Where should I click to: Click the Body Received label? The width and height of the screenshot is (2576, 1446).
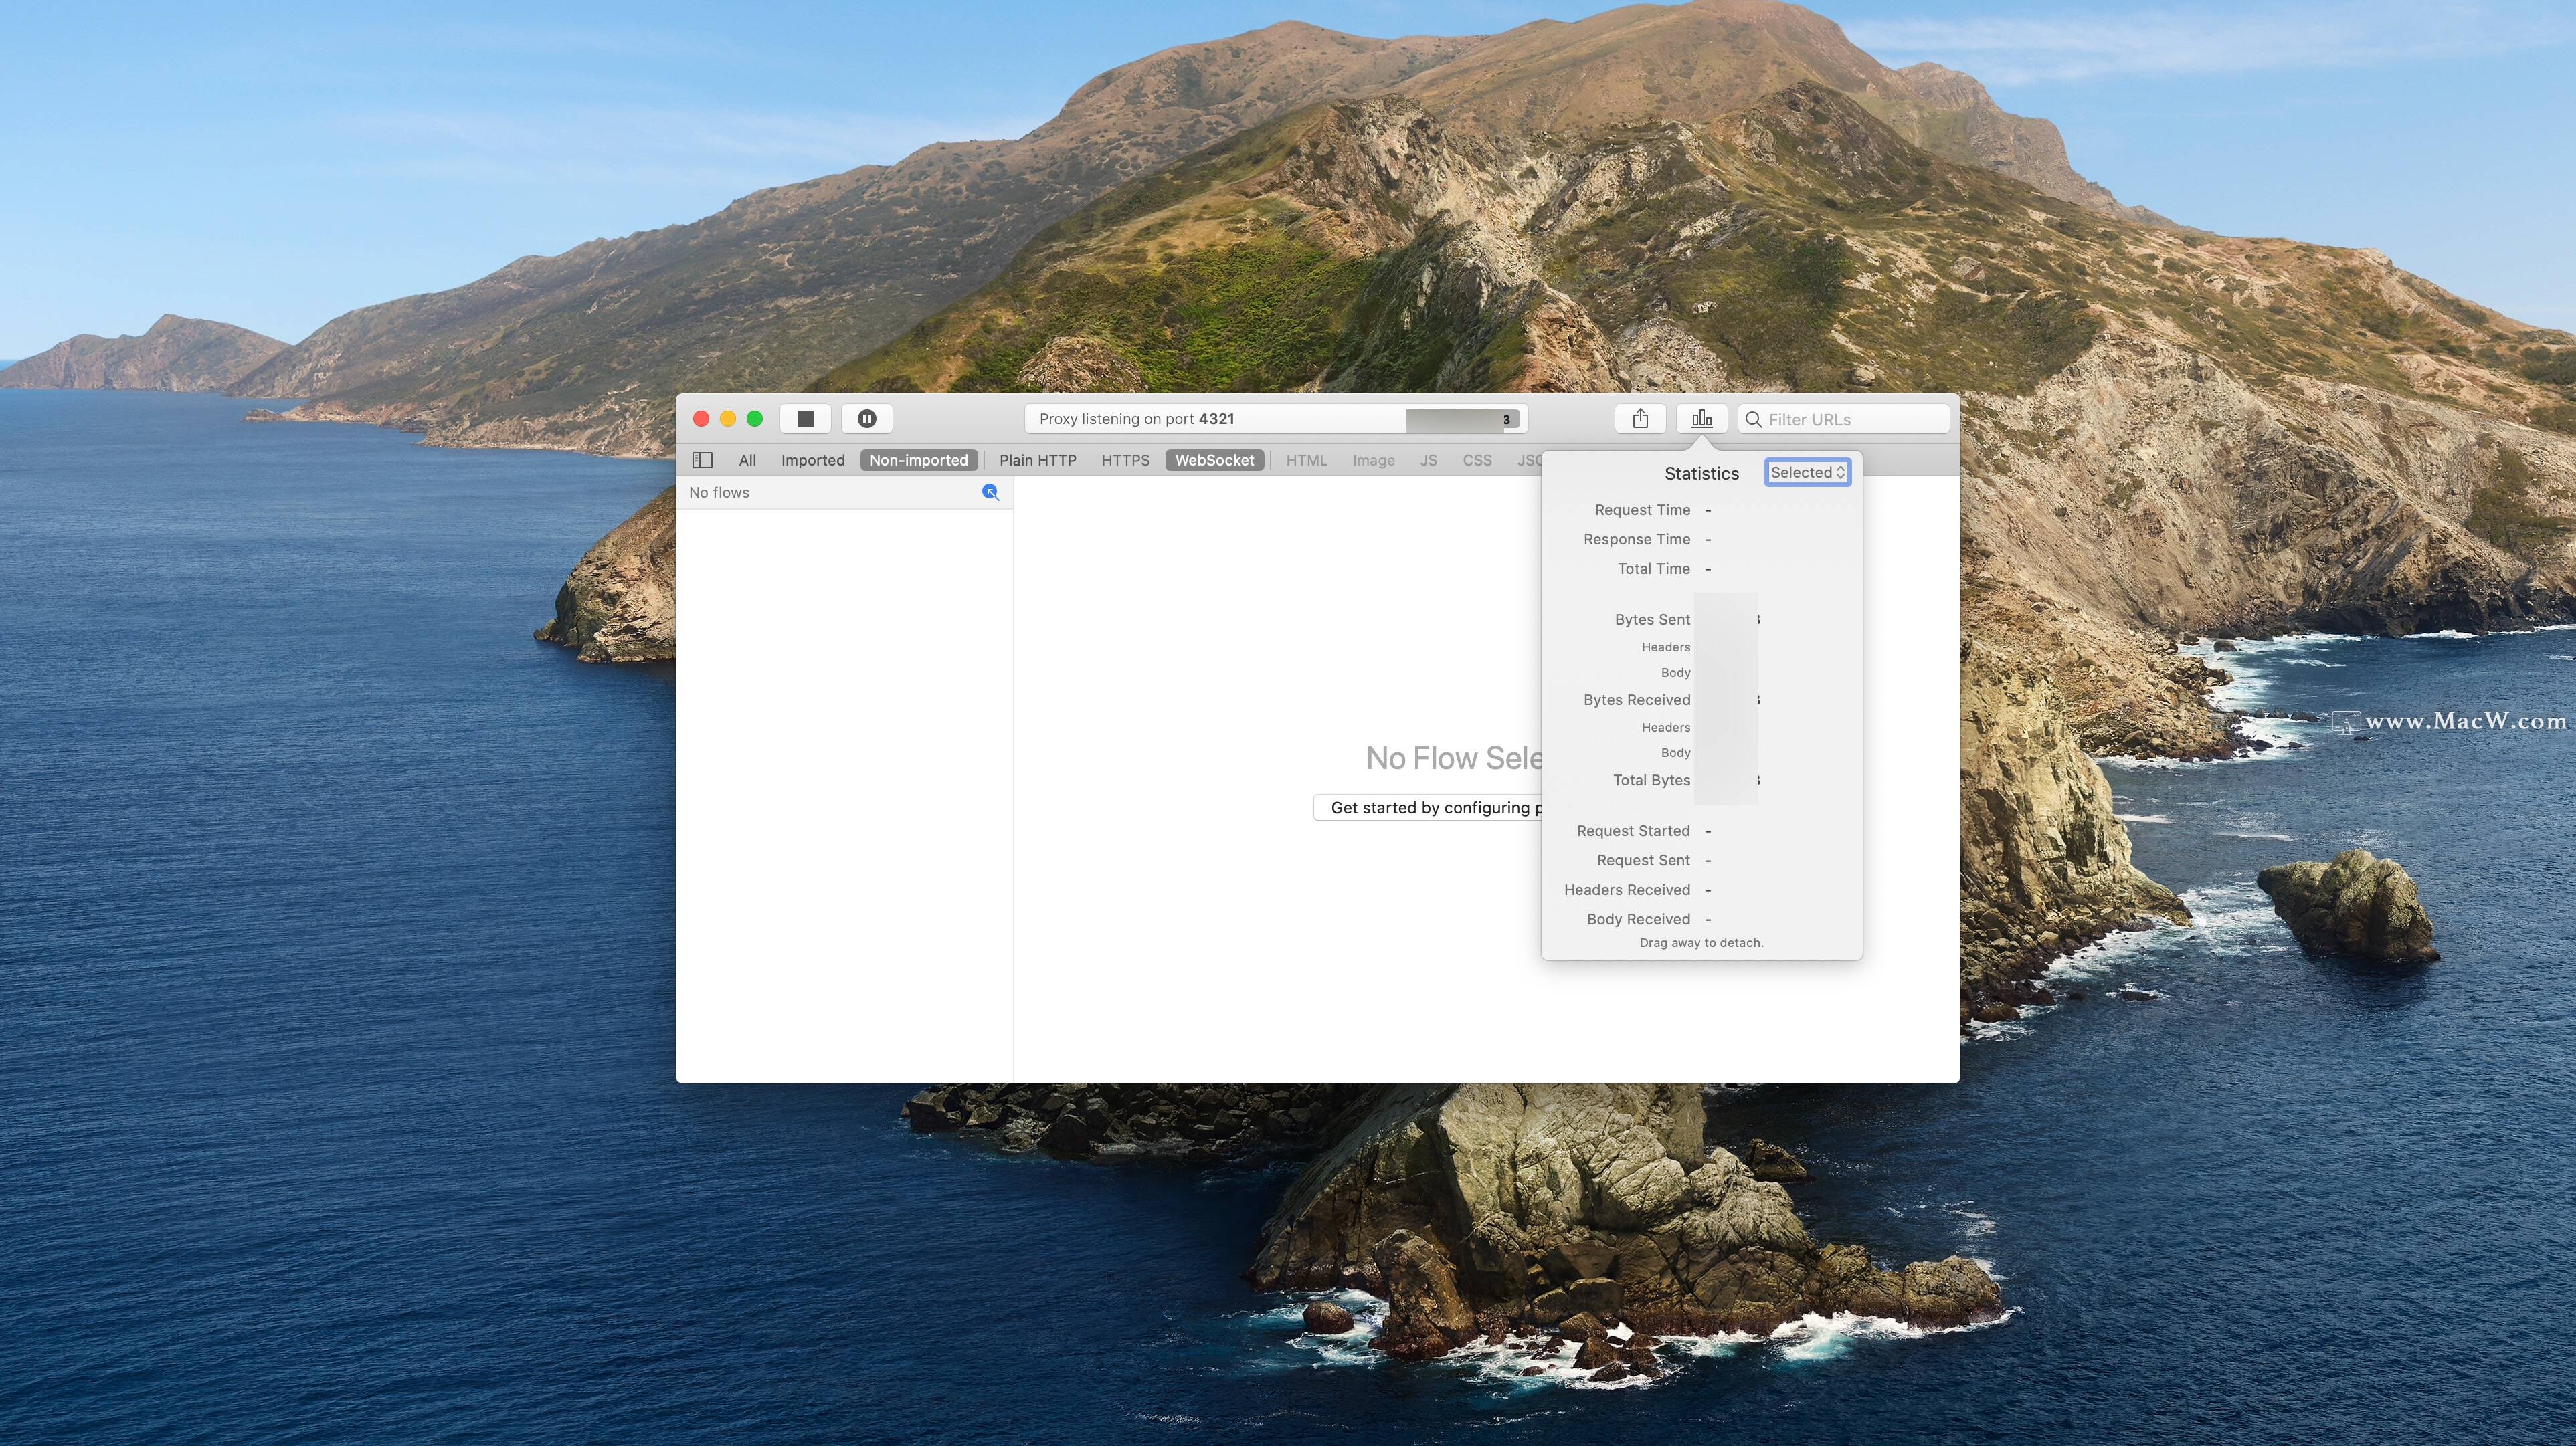tap(1638, 920)
